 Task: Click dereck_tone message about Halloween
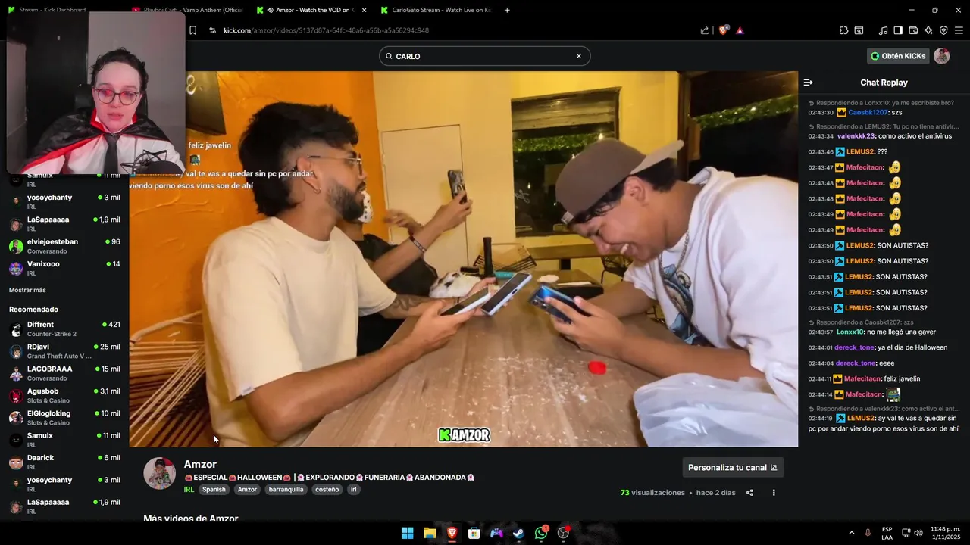point(878,347)
